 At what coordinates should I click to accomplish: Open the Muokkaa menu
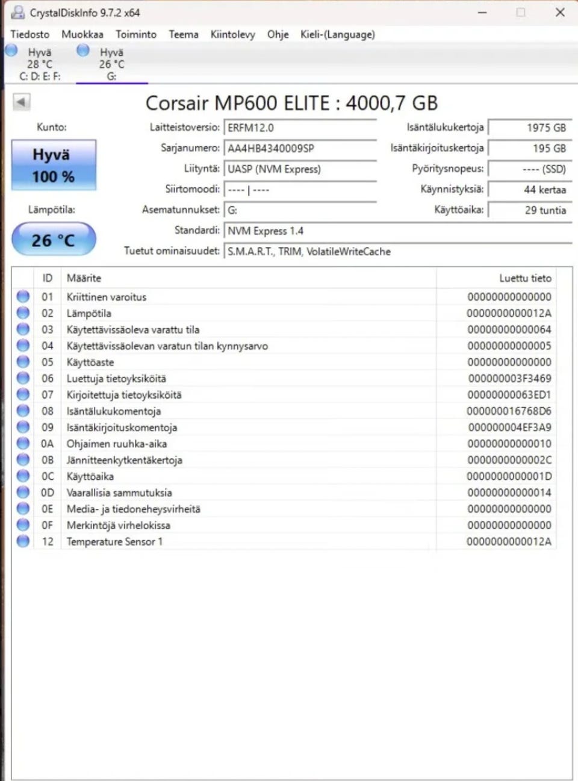click(82, 34)
